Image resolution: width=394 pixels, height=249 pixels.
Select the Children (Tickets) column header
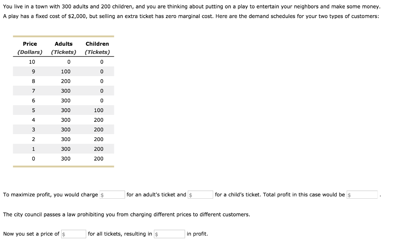[x=97, y=47]
